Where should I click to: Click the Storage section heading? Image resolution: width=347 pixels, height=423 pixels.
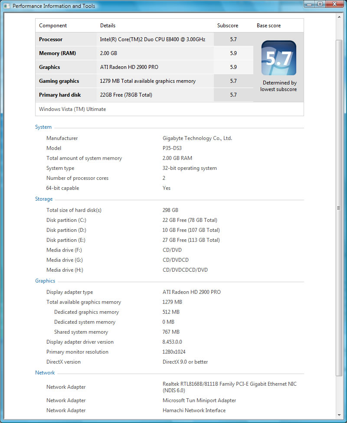44,199
